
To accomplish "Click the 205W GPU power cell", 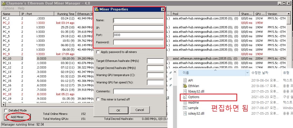I will (259, 58).
